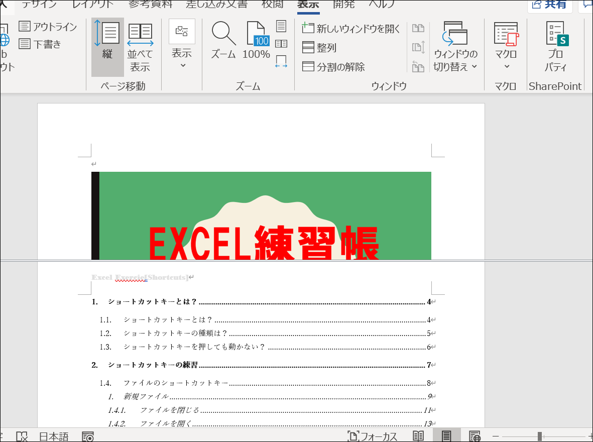Click the EXCEL練習帳 cover image
Screen dimensions: 593x442
tap(261, 215)
